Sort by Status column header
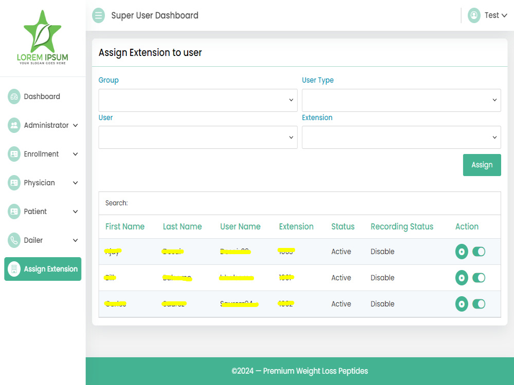 [x=343, y=226]
